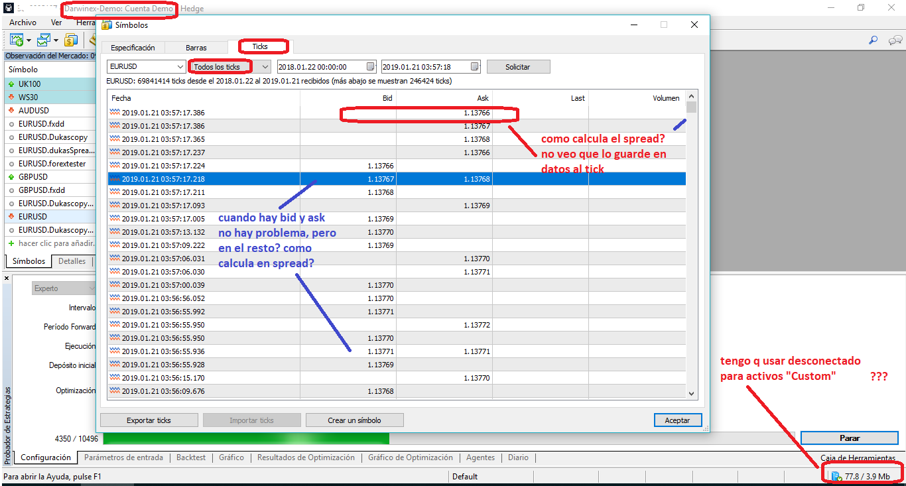The image size is (906, 486).
Task: Open the Agentes tab
Action: 481,457
